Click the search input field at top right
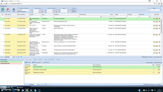The height and width of the screenshot is (92, 163). (153, 10)
